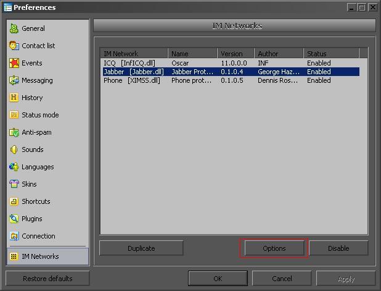The height and width of the screenshot is (291, 381).
Task: Confirm with the OK button
Action: click(218, 279)
